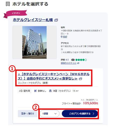Open the MAP link

65,37
